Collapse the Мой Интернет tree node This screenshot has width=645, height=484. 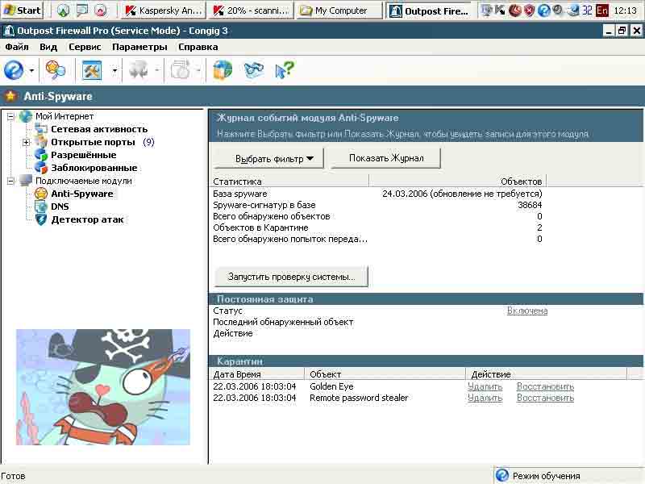tap(10, 116)
